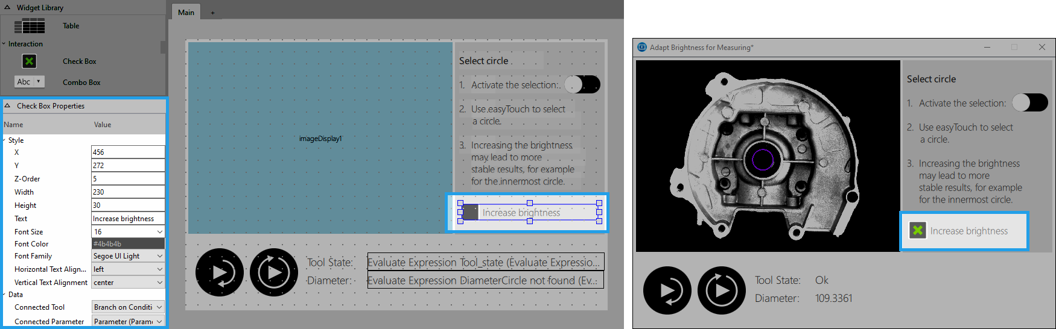Click the part image in runtime window
This screenshot has height=329, width=1056.
point(768,155)
